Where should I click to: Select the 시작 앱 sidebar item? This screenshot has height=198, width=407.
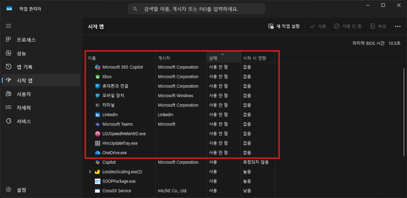click(x=41, y=80)
